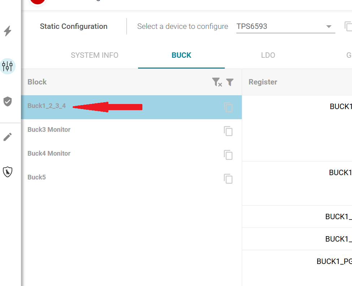Open the lightning bolt quick start icon
Screen dimensions: 352x286
point(8,31)
